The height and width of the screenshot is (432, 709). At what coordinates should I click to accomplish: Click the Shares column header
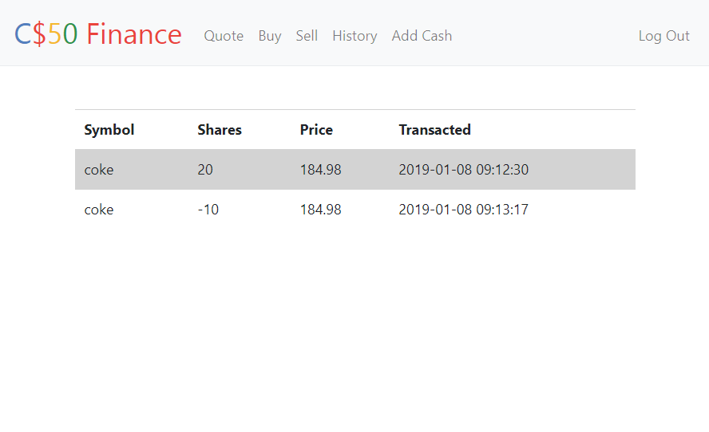220,130
